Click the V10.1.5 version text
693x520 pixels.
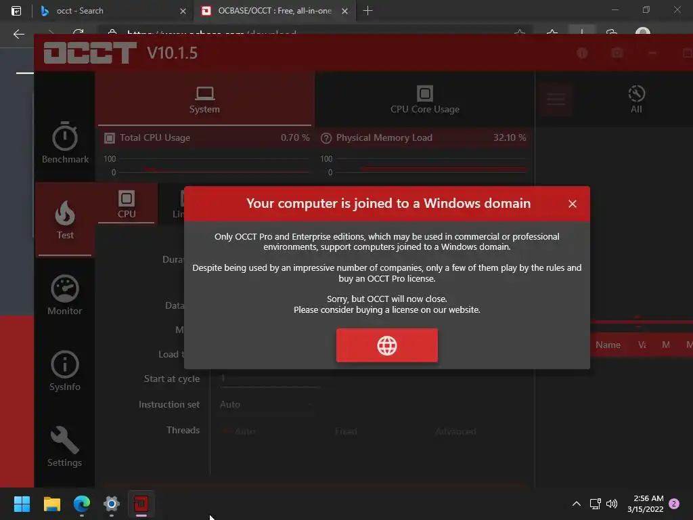click(x=173, y=53)
